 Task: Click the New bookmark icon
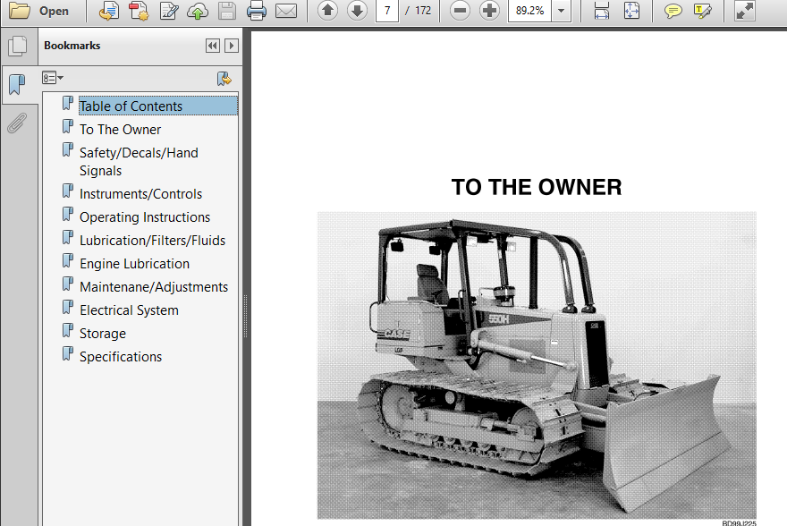tap(224, 79)
